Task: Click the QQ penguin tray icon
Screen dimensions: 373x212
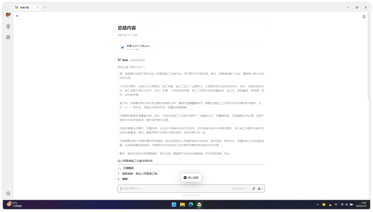Action: [330, 205]
